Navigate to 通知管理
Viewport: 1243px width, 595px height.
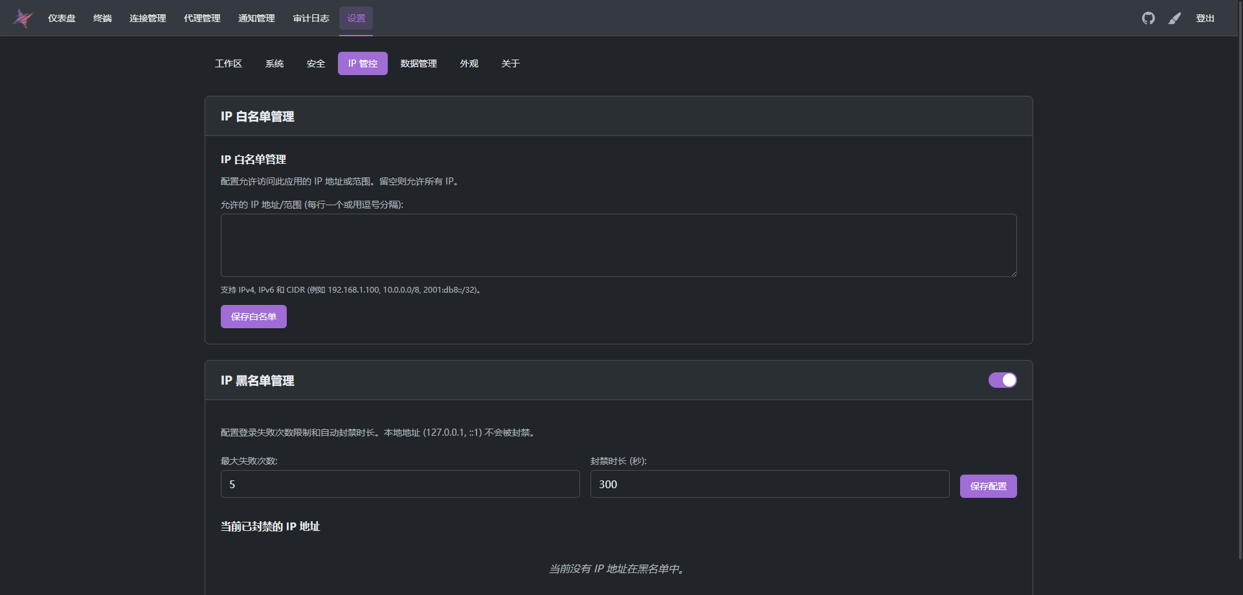coord(256,18)
